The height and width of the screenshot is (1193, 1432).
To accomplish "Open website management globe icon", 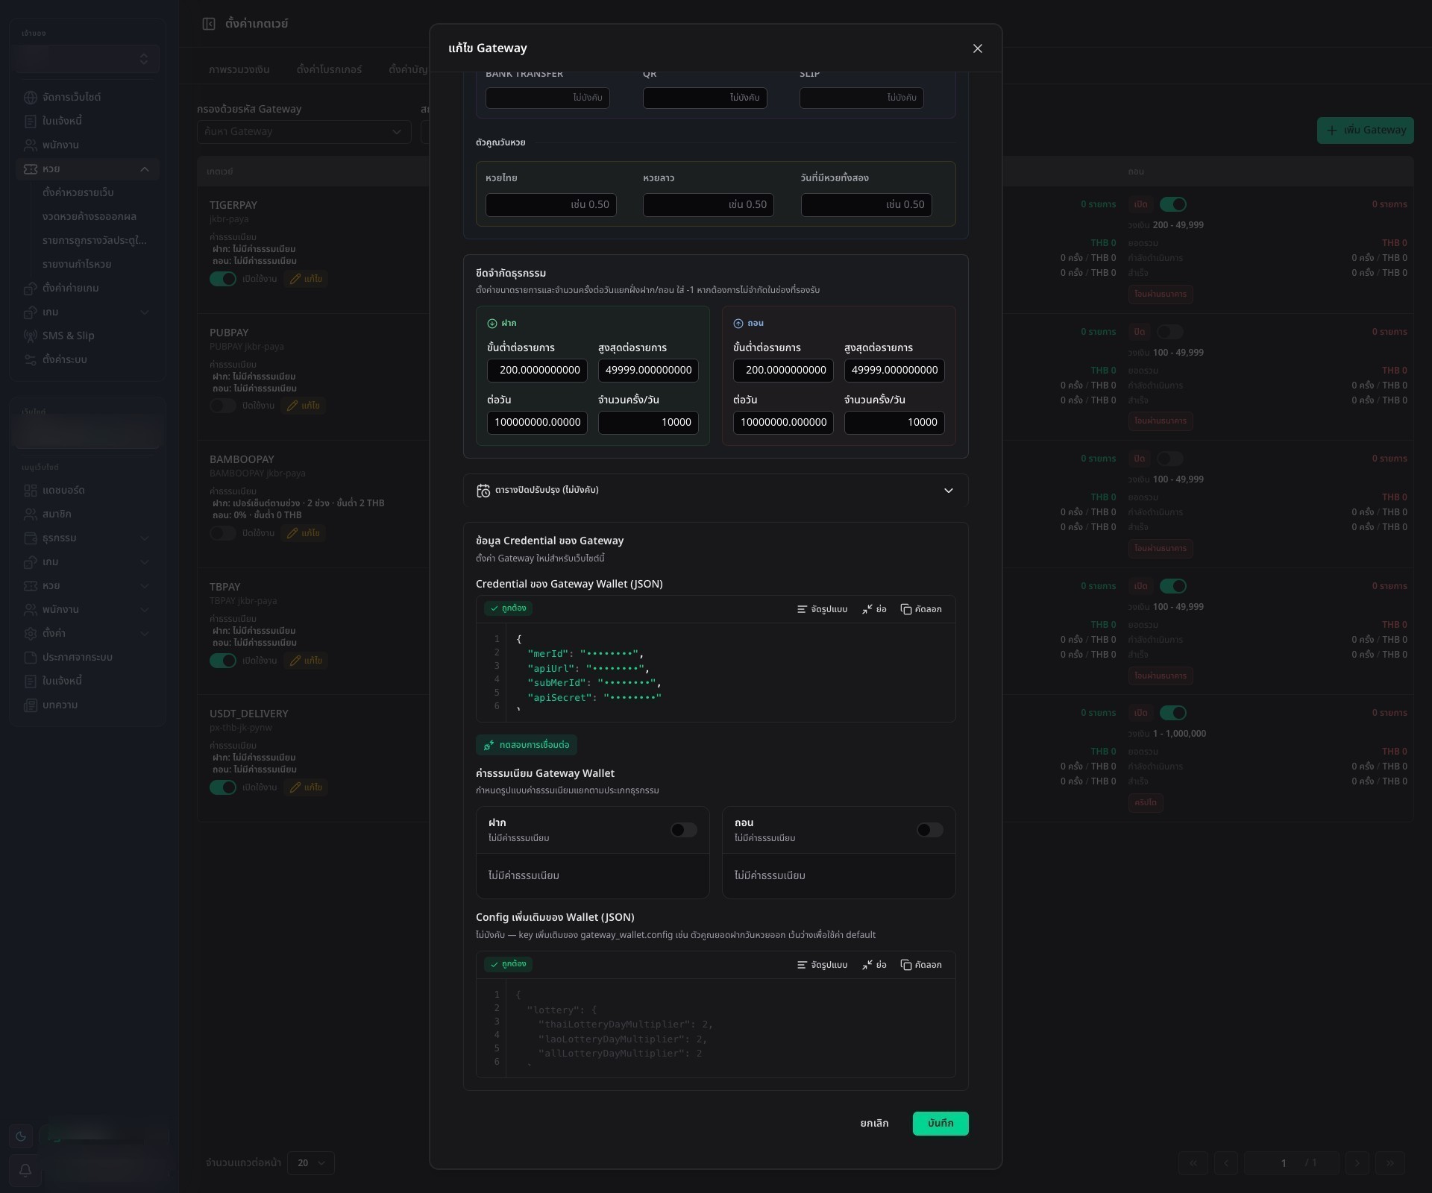I will 31,98.
